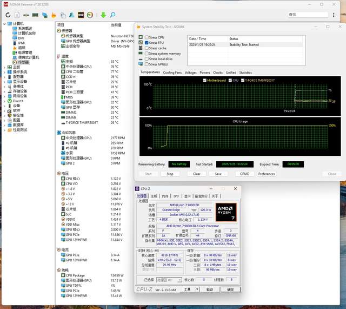Open the 处理器 #1 dropdown in CPU-Z
The height and width of the screenshot is (309, 346).
169,280
